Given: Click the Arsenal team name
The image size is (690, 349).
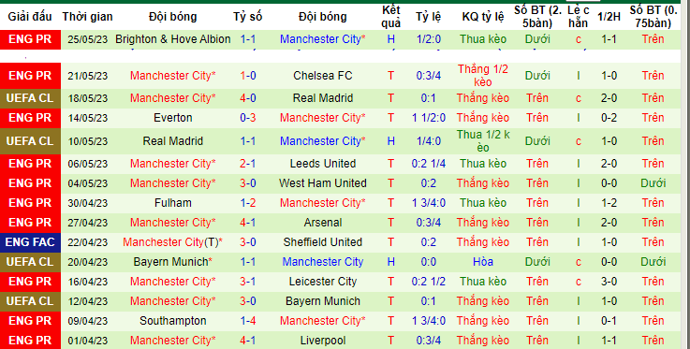Looking at the screenshot, I should point(323,223).
